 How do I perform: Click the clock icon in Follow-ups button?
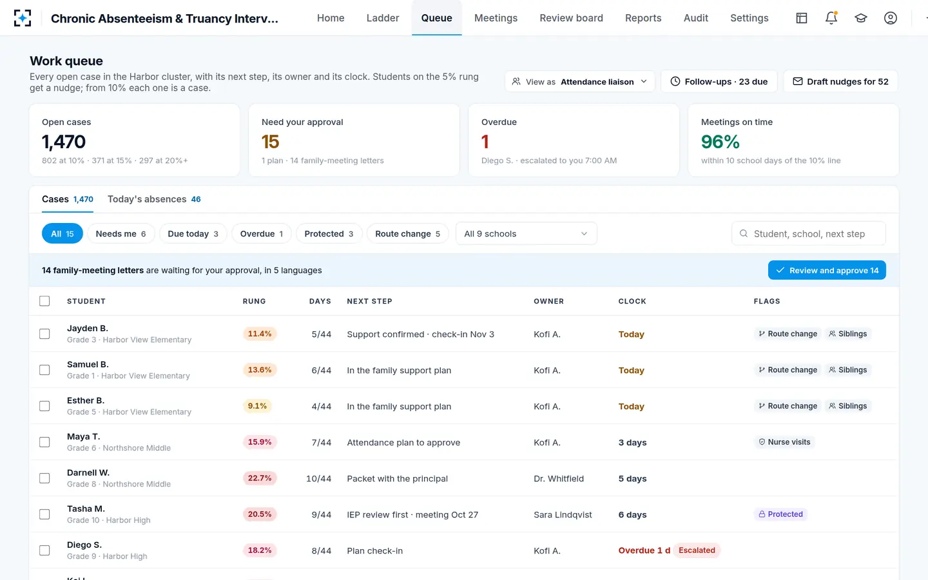tap(675, 82)
